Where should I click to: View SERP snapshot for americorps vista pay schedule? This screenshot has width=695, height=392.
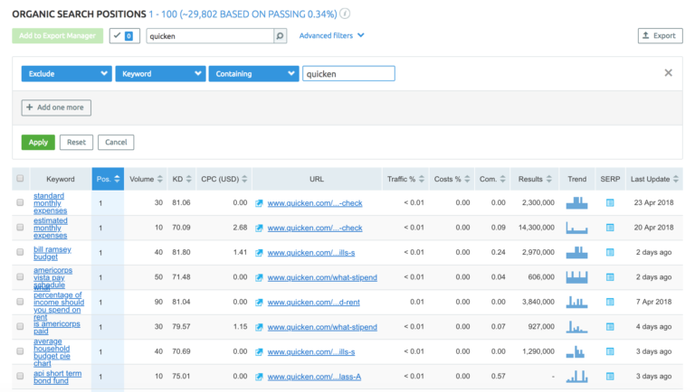coord(610,277)
